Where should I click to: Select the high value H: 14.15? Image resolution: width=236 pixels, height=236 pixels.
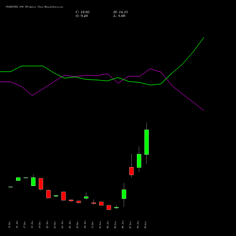pos(120,12)
